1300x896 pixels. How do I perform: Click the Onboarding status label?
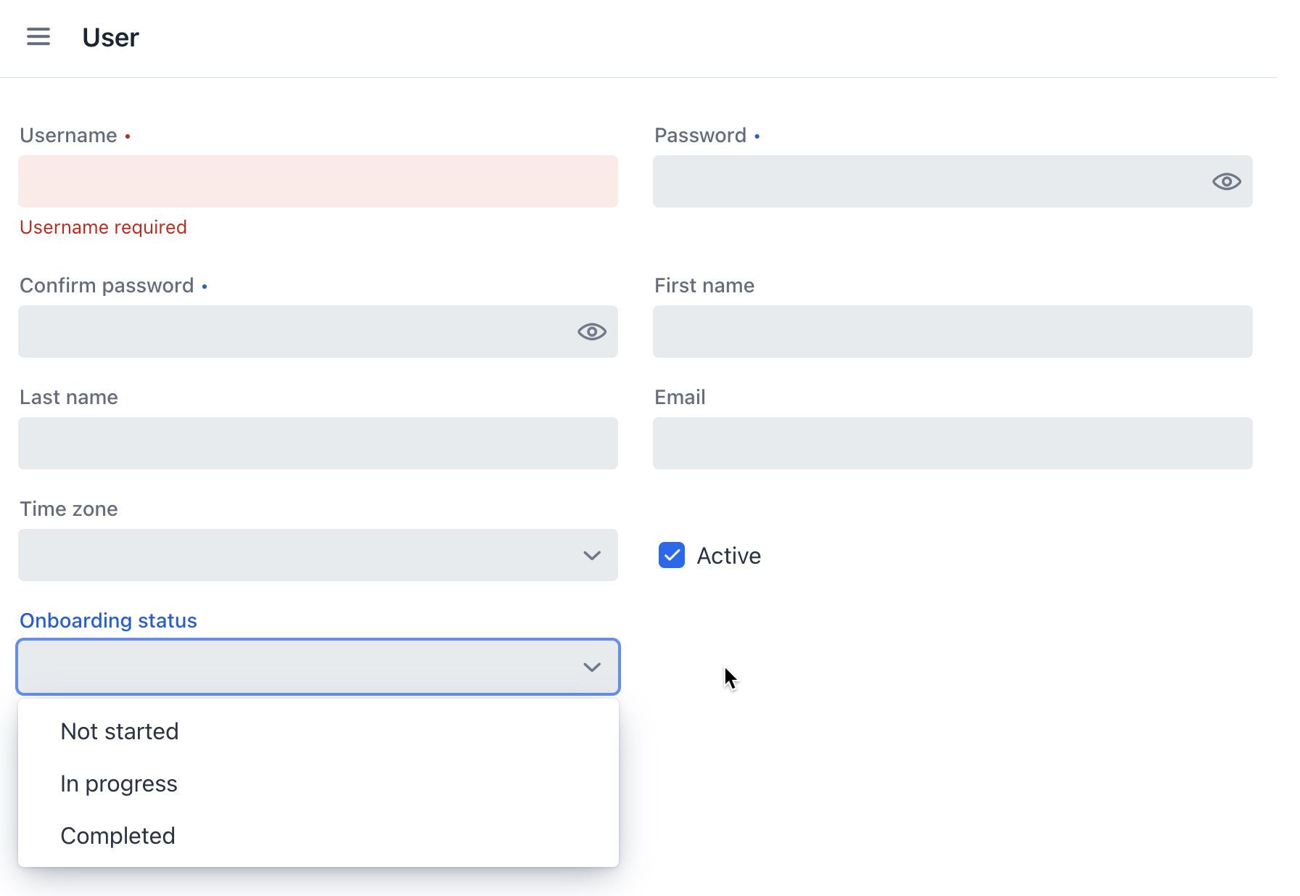108,621
